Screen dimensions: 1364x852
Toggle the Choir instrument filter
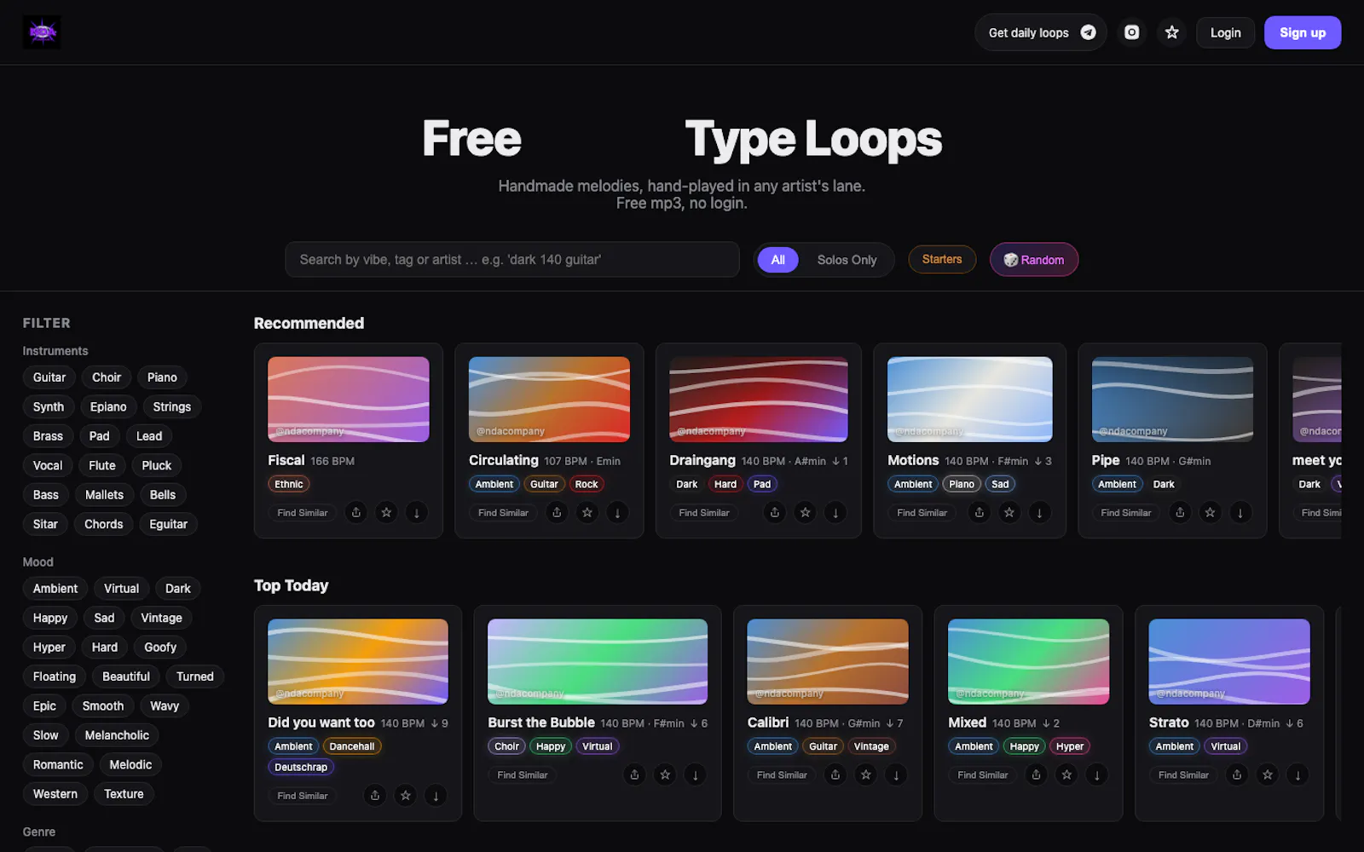[107, 377]
